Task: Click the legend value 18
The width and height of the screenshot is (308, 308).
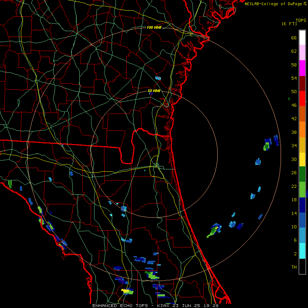Action: click(294, 200)
